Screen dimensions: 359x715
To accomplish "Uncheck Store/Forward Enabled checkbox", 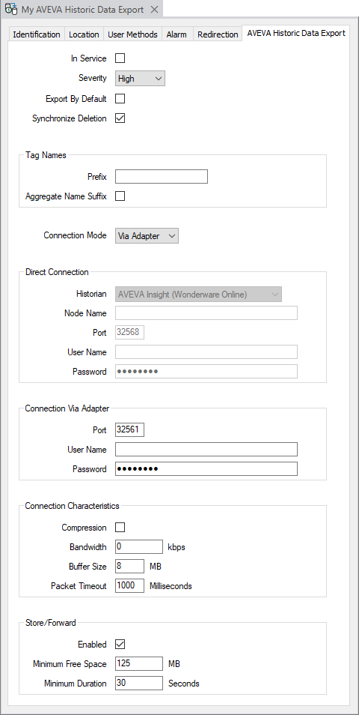I will (120, 645).
